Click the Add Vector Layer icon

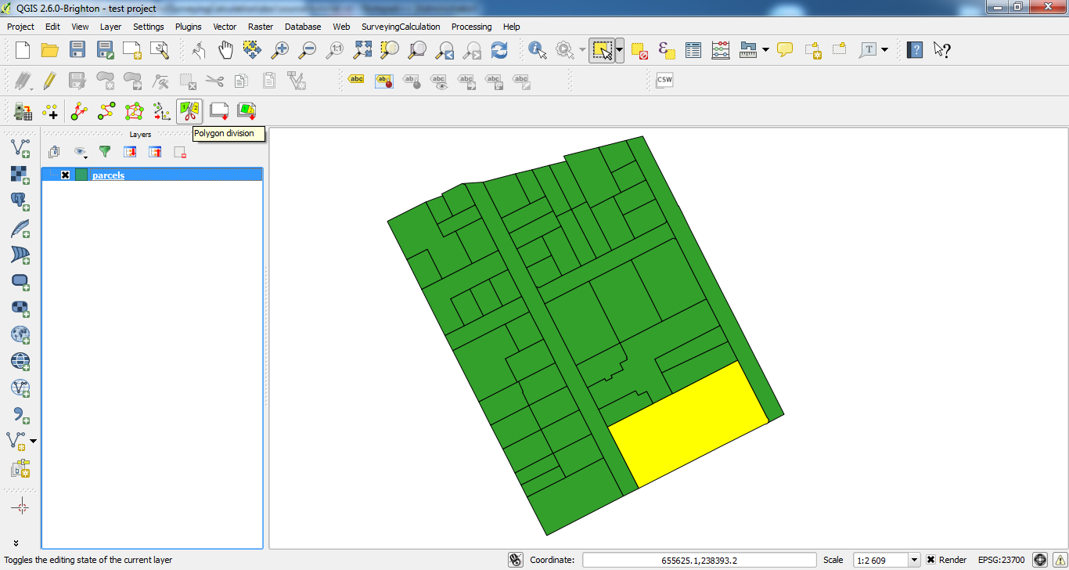click(x=20, y=147)
